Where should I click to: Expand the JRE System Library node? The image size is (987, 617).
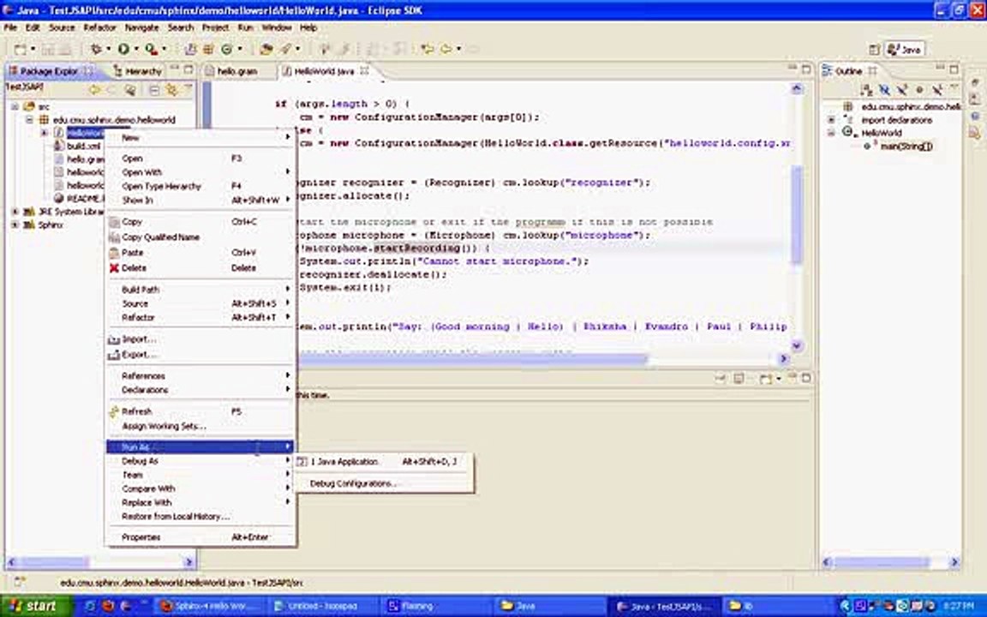point(15,212)
